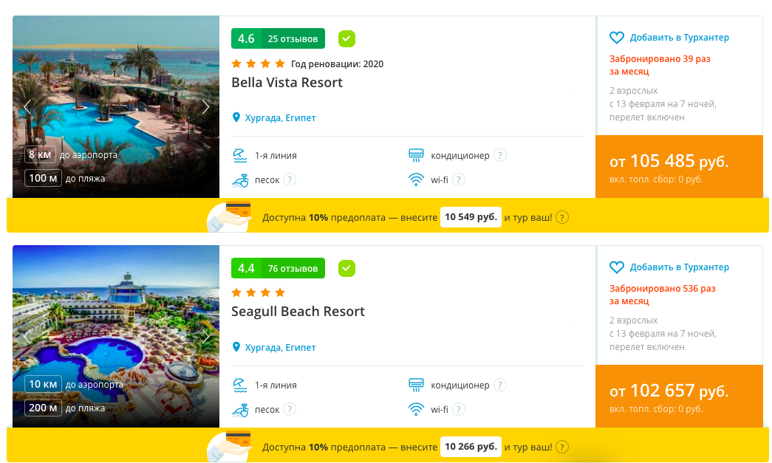Click help icon next to Seagull wi-fi

(459, 409)
